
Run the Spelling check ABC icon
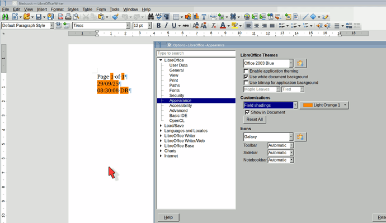158,17
